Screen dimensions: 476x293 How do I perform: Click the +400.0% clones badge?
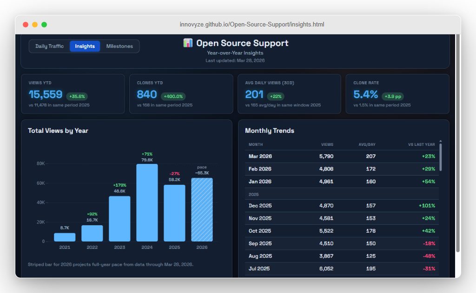click(173, 97)
